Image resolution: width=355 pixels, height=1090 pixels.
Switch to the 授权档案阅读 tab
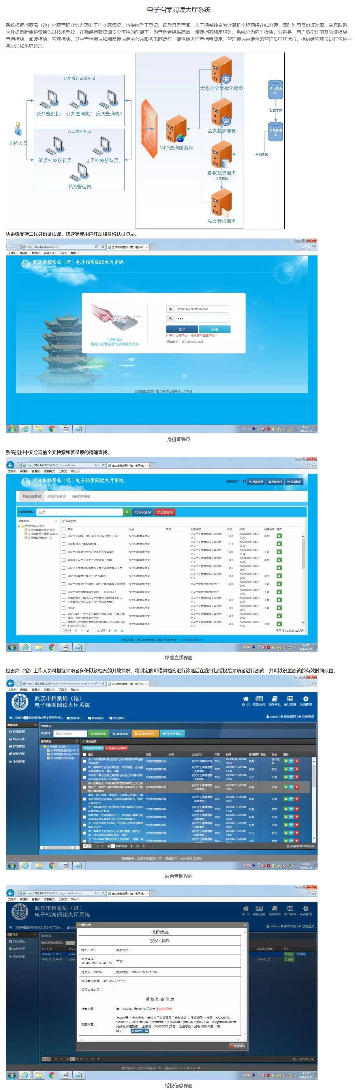[x=56, y=496]
